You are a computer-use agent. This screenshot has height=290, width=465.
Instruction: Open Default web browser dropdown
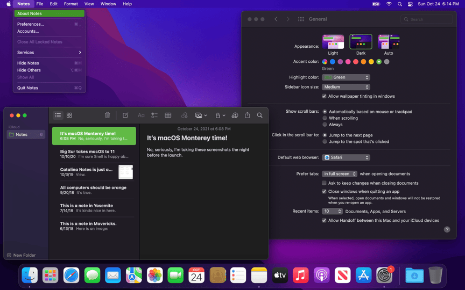coord(346,157)
